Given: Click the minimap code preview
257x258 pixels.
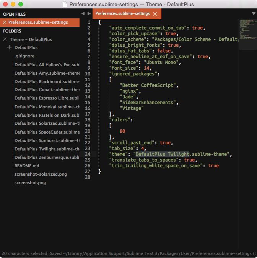Looking at the screenshot, I should pyautogui.click(x=247, y=34).
